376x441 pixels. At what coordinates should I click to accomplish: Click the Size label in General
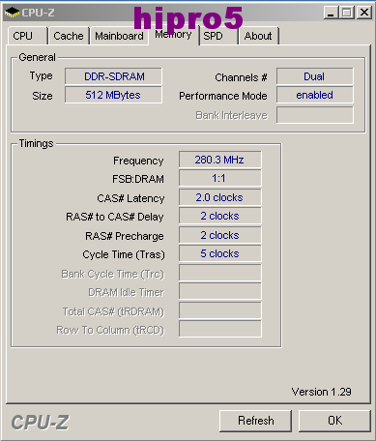pos(43,96)
